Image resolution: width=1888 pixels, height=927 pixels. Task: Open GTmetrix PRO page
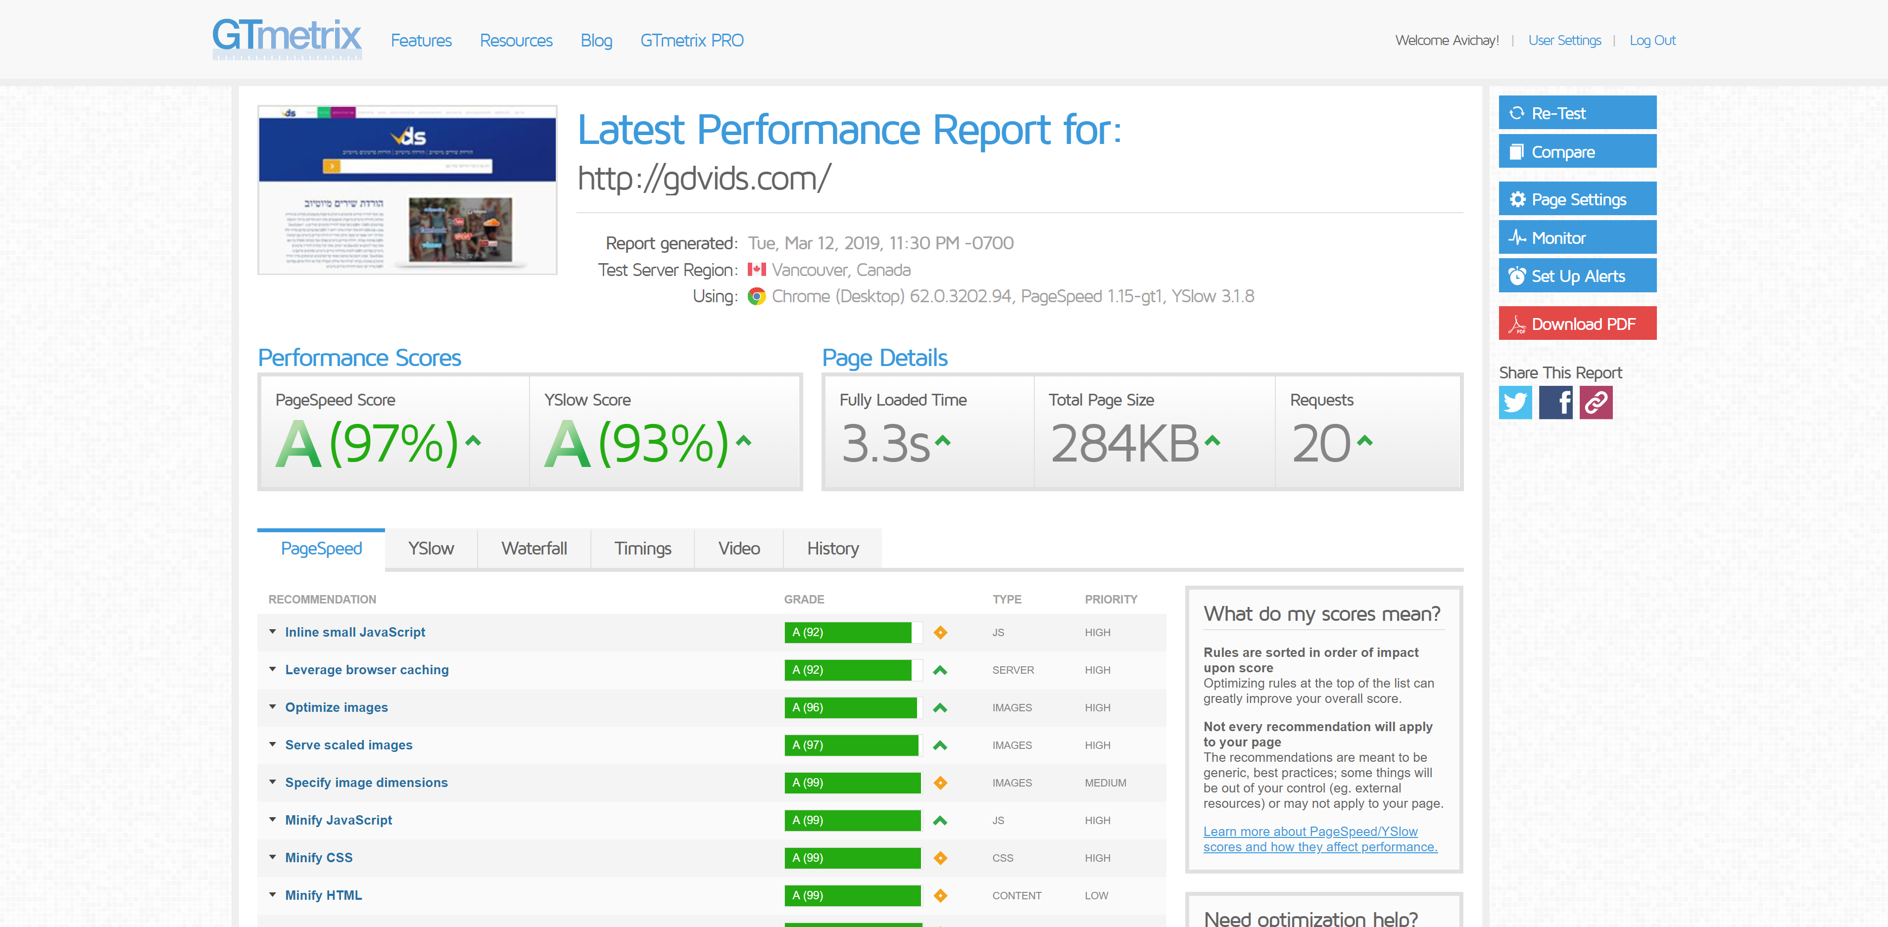click(x=692, y=40)
